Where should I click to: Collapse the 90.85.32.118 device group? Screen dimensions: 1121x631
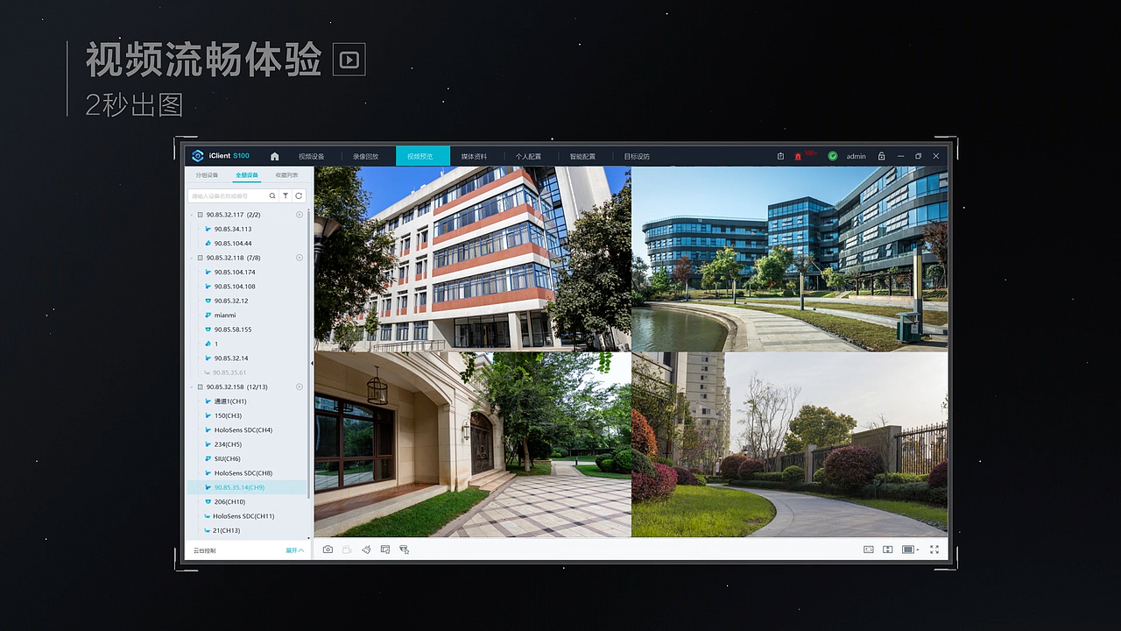click(192, 258)
